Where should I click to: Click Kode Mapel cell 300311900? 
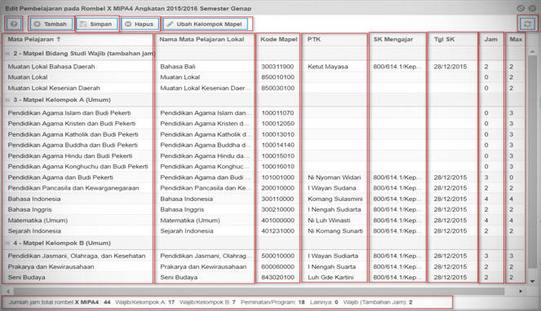(277, 67)
